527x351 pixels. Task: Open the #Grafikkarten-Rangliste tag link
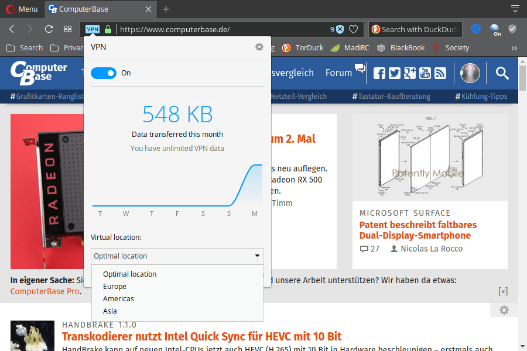coord(47,97)
